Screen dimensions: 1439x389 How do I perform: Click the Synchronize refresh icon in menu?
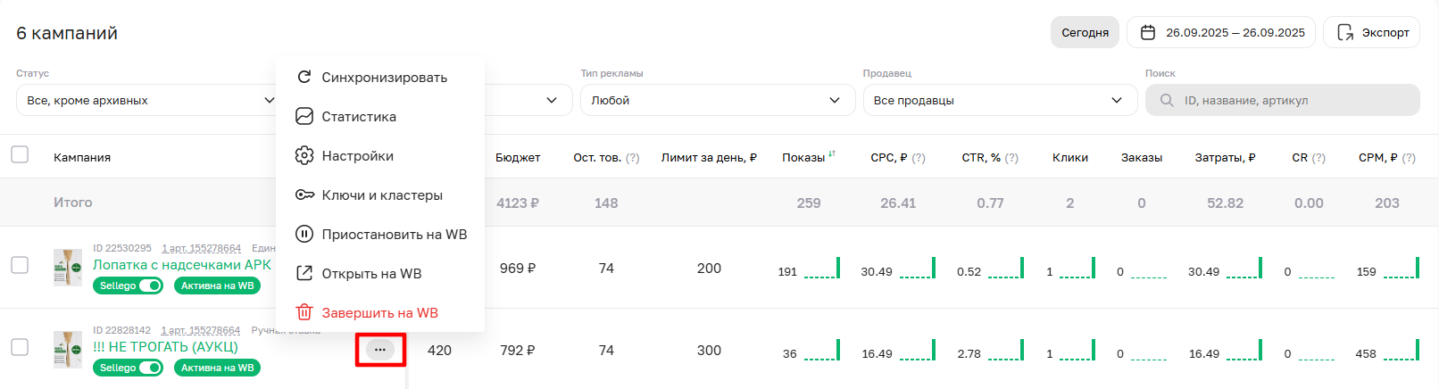[304, 78]
